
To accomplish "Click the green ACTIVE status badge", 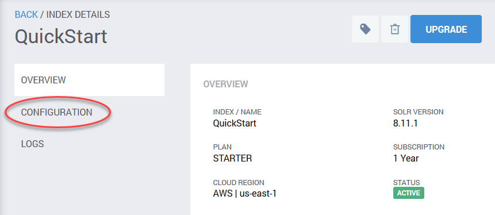I will point(409,193).
